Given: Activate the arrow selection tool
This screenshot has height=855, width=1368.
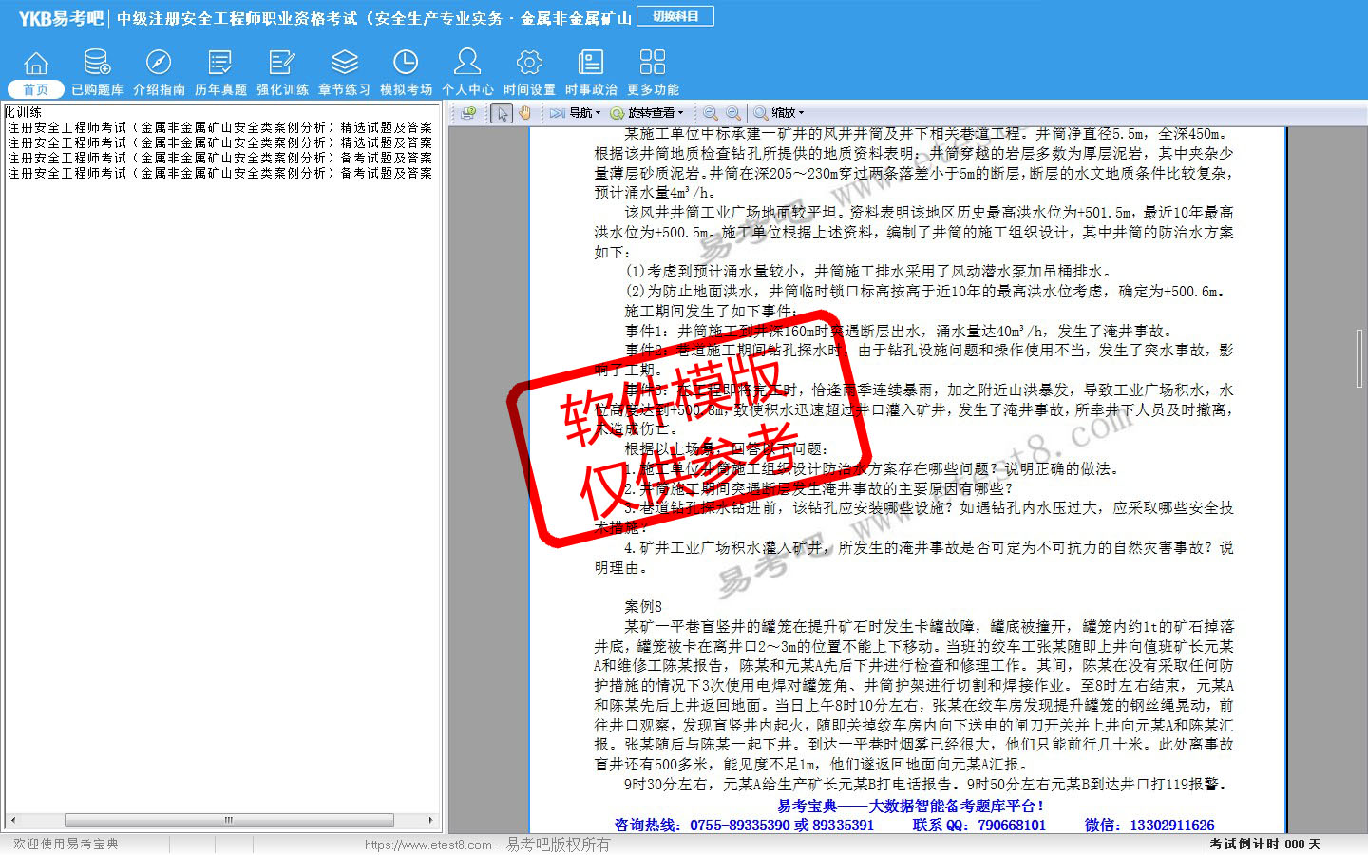Looking at the screenshot, I should [503, 113].
